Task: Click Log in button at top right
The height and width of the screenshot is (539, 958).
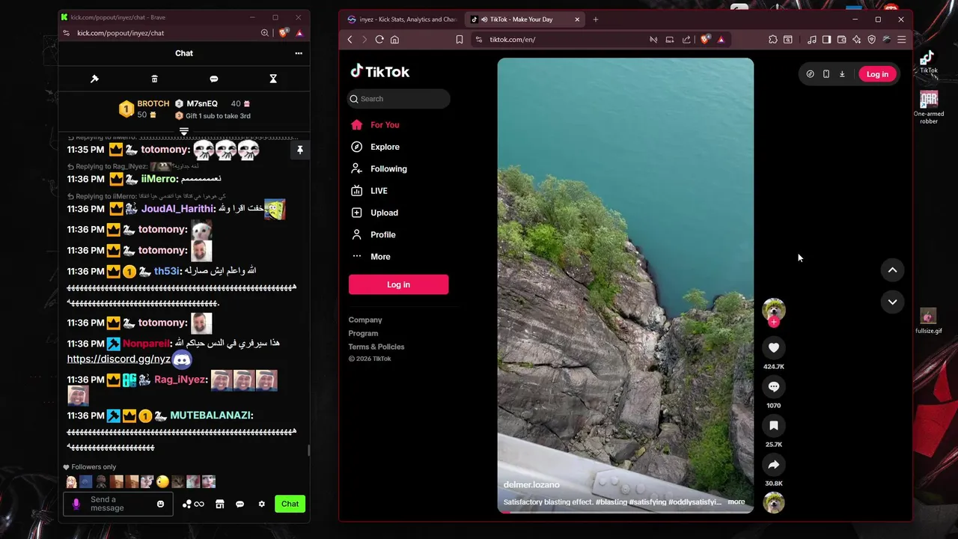Action: 877,74
